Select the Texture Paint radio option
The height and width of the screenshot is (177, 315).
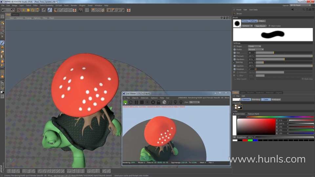tap(247, 114)
